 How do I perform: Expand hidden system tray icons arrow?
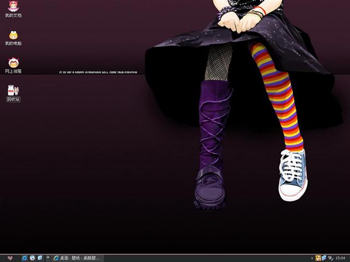coord(312,258)
